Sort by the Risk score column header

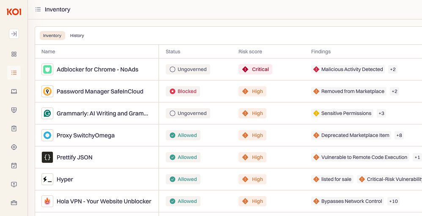click(250, 52)
